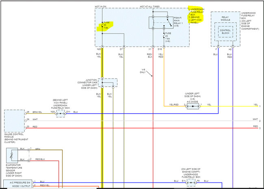
Task: Click the "FUSE 23 7.5A (V-6)" label
Action: [168, 37]
